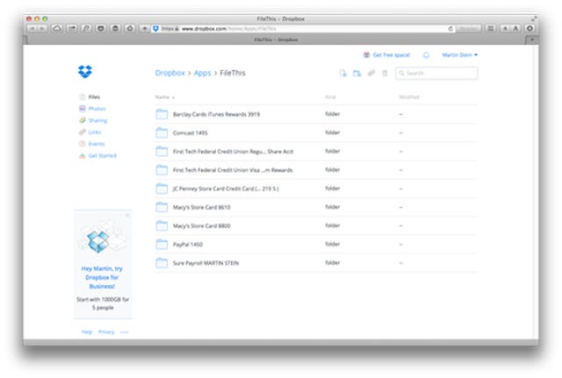Select the FileThis - Dropbox browser tab
The width and height of the screenshot is (562, 378).
pos(276,39)
